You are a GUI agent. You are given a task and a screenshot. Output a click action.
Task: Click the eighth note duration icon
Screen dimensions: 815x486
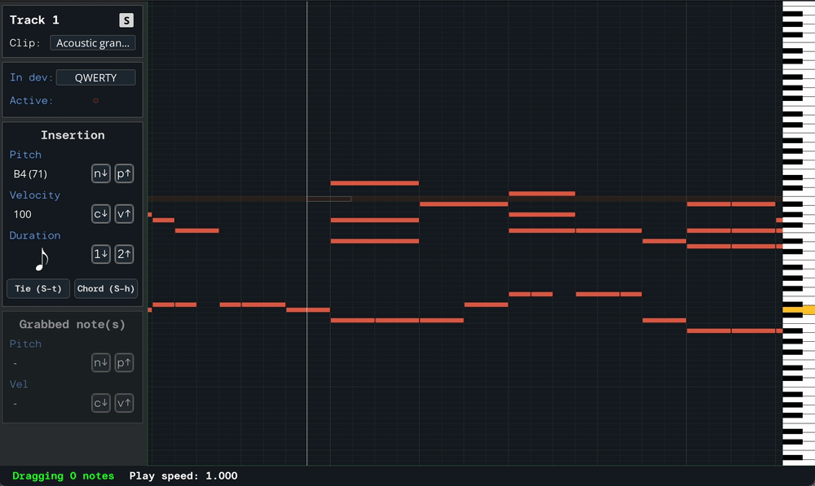(42, 260)
